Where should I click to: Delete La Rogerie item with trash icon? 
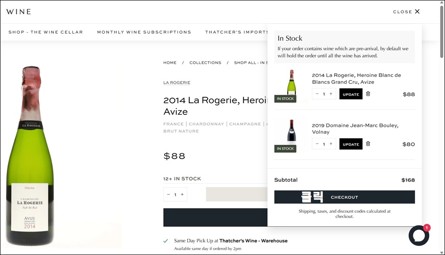368,94
